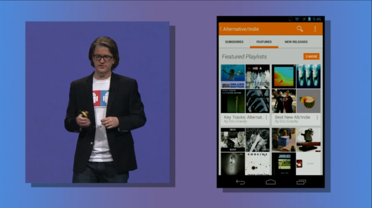Select the Codeine album cover thumbnail

pyautogui.click(x=257, y=164)
